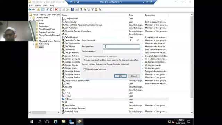This screenshot has width=222, height=125.
Task: Click the Add to group toolbar icon
Action: 100,9
